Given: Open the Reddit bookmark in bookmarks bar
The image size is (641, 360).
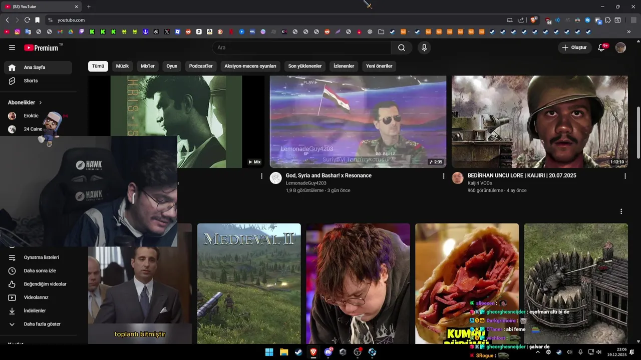Looking at the screenshot, I should [188, 31].
